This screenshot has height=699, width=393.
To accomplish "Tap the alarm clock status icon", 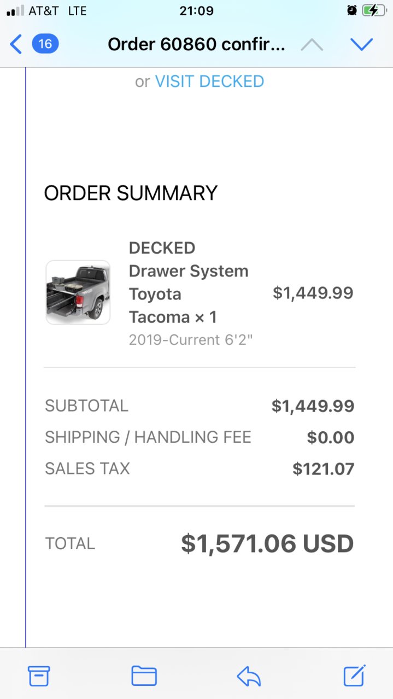I will (x=352, y=10).
